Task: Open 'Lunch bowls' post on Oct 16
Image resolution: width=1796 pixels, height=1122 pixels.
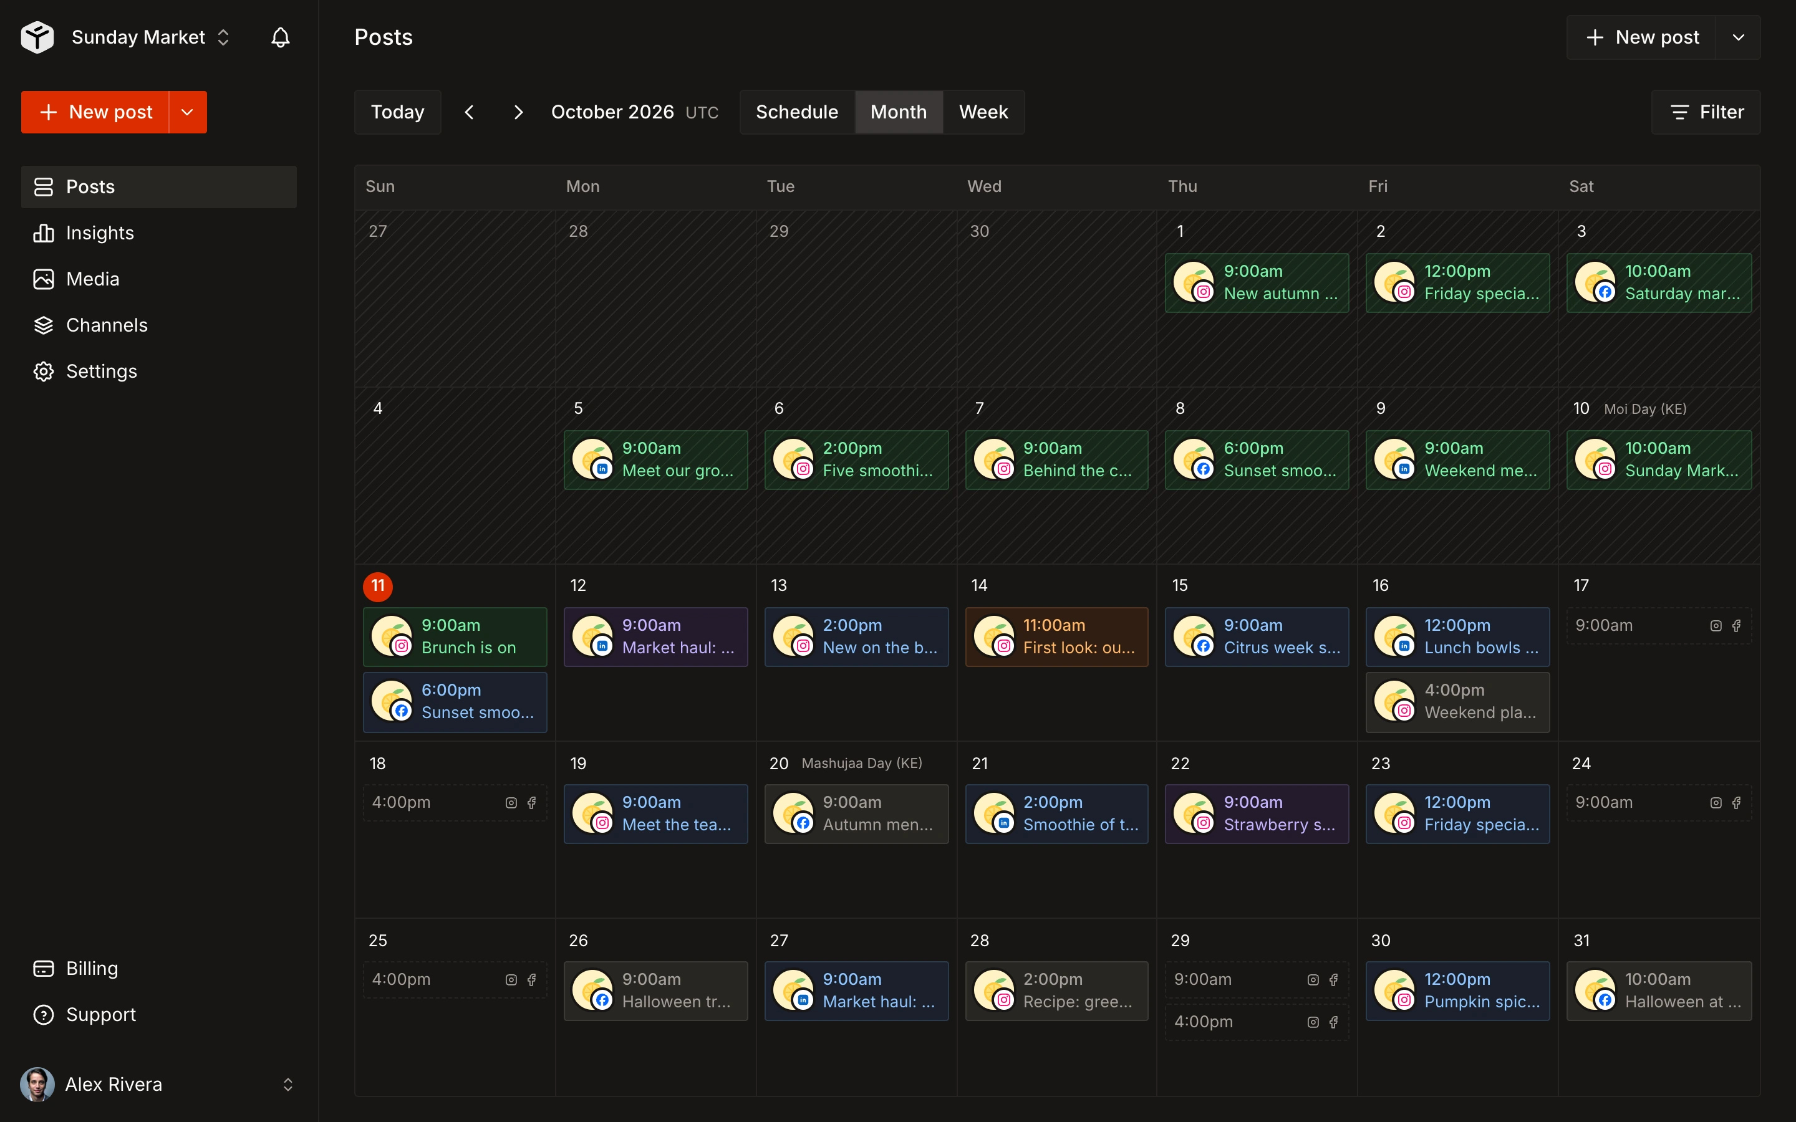Action: 1457,636
